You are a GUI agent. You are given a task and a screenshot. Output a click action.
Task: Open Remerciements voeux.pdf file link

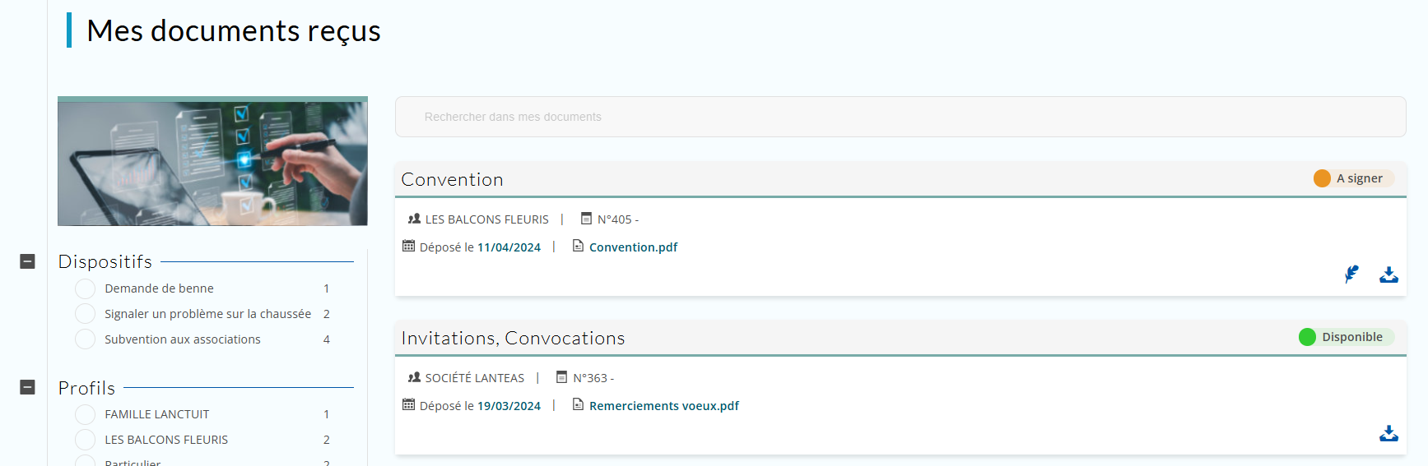coord(663,406)
